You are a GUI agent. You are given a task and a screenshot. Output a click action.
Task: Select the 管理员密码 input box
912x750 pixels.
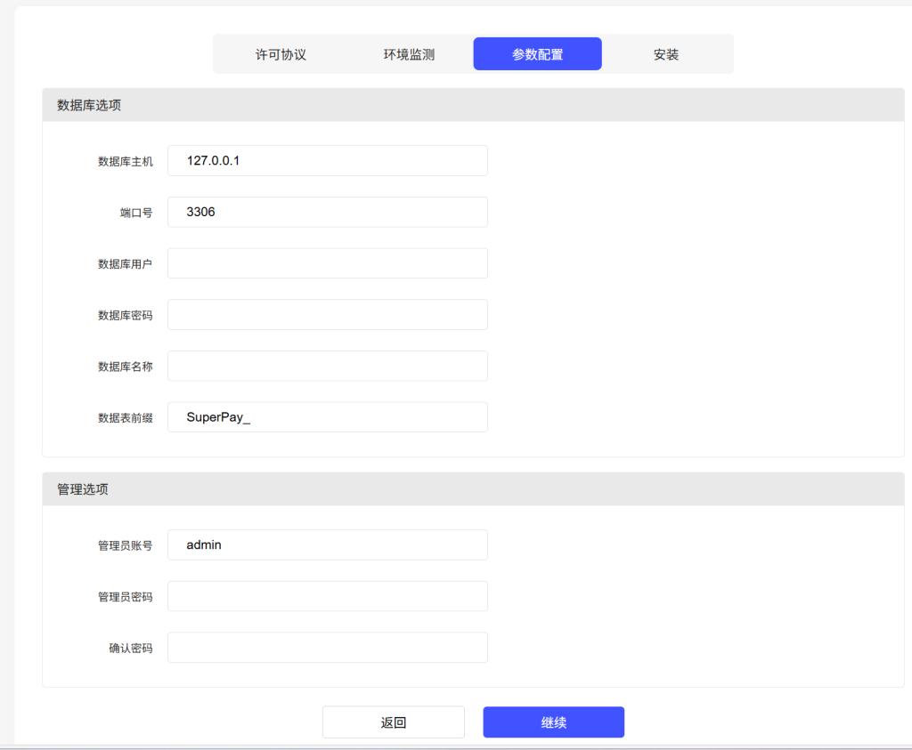point(327,596)
